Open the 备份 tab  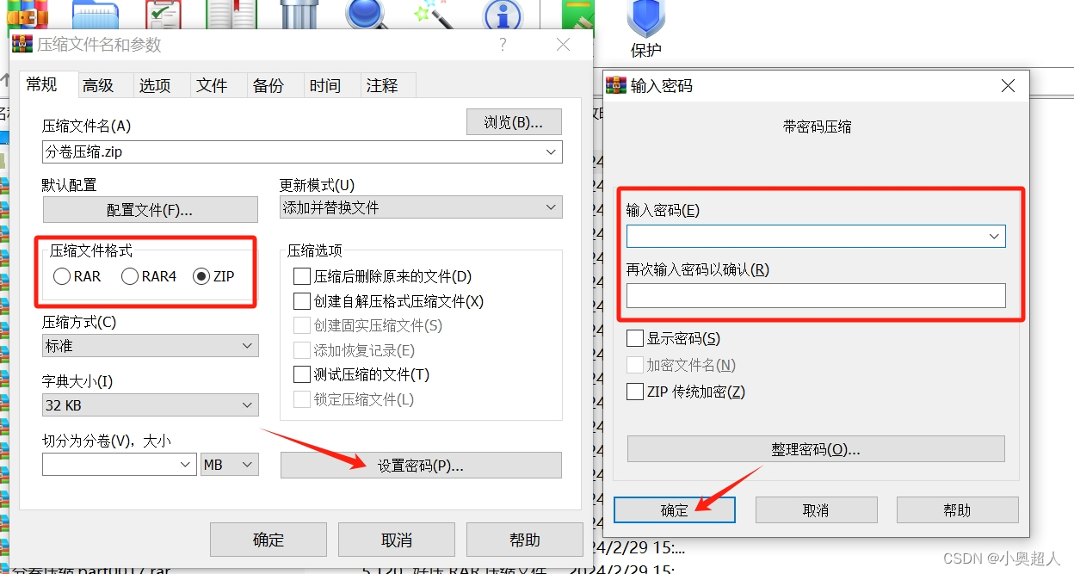[268, 85]
